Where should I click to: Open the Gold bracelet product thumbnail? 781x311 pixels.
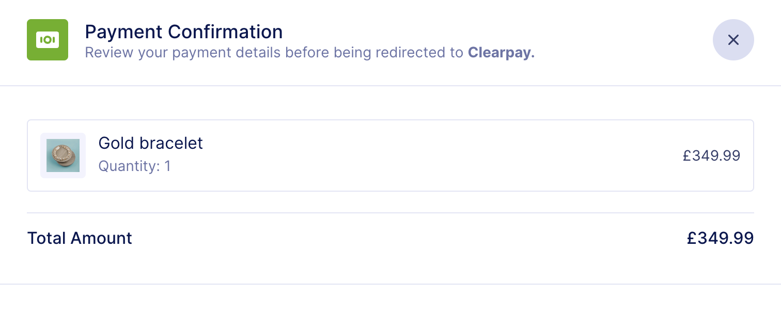[63, 155]
